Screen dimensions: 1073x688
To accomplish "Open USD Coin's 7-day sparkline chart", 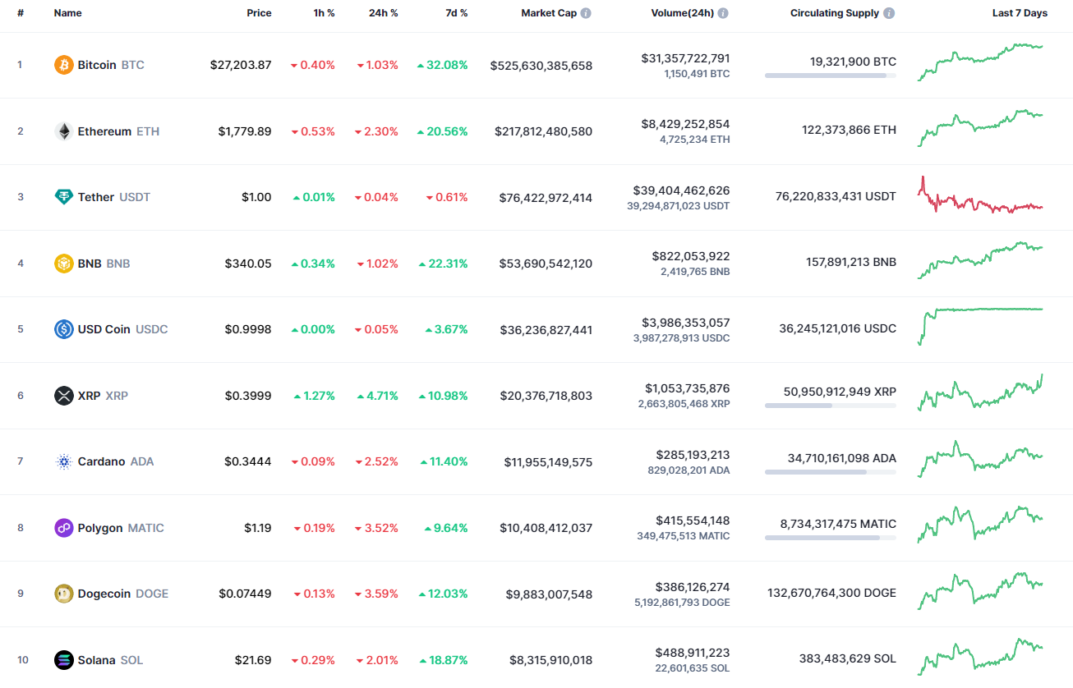I will (980, 326).
